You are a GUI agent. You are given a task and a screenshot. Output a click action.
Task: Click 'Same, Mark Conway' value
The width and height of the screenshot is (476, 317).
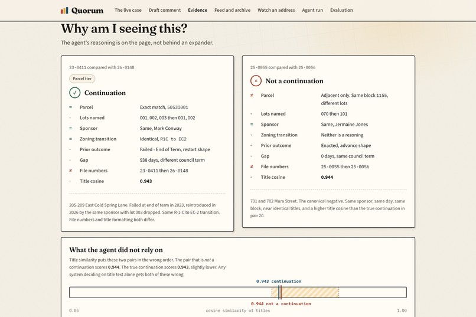tap(161, 128)
